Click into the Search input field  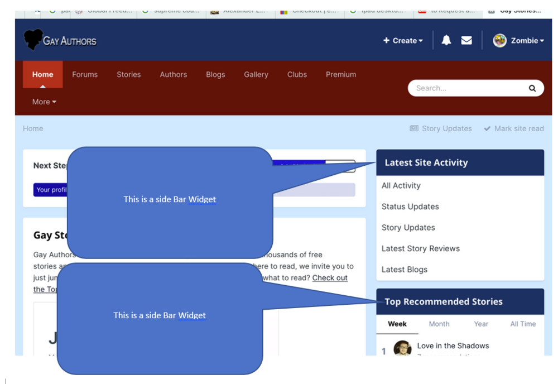[x=466, y=88]
